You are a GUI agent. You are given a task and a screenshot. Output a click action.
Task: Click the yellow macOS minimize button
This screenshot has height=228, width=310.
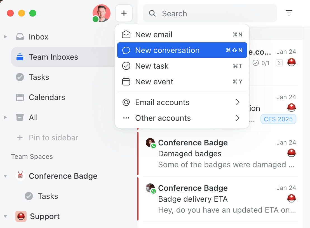pyautogui.click(x=22, y=13)
